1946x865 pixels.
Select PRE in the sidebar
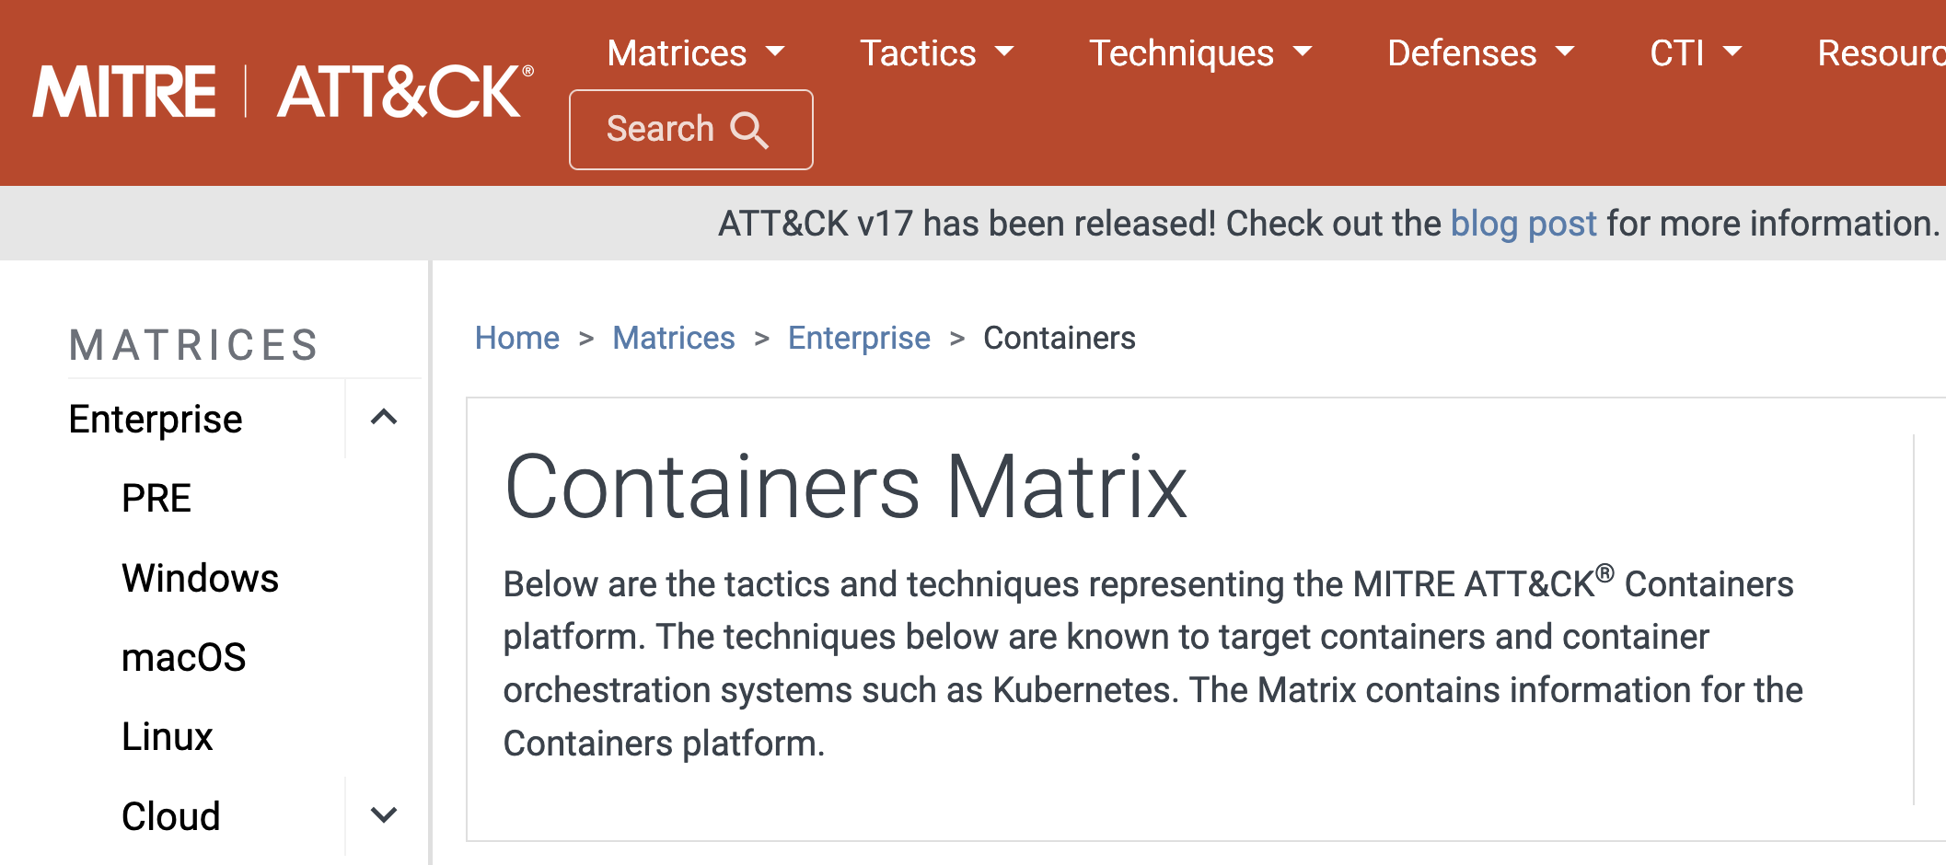[156, 498]
